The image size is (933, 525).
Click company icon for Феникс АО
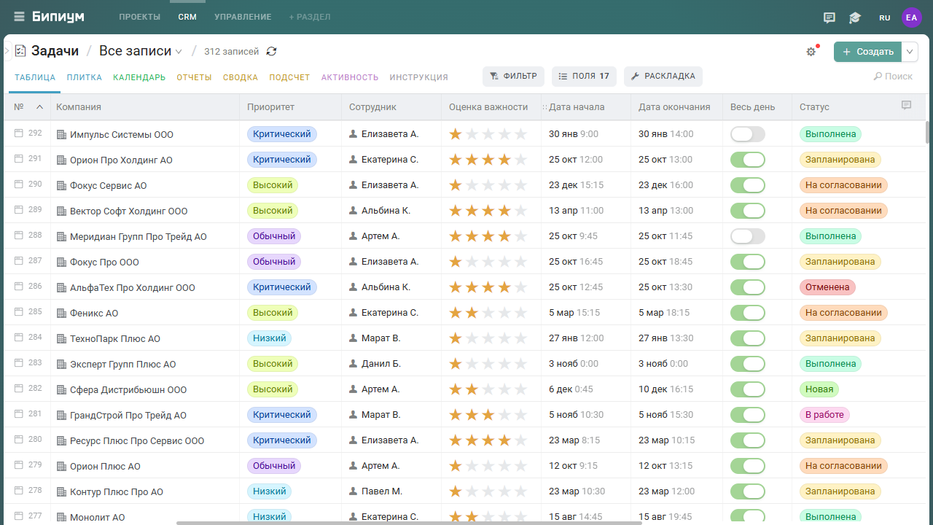pos(61,313)
